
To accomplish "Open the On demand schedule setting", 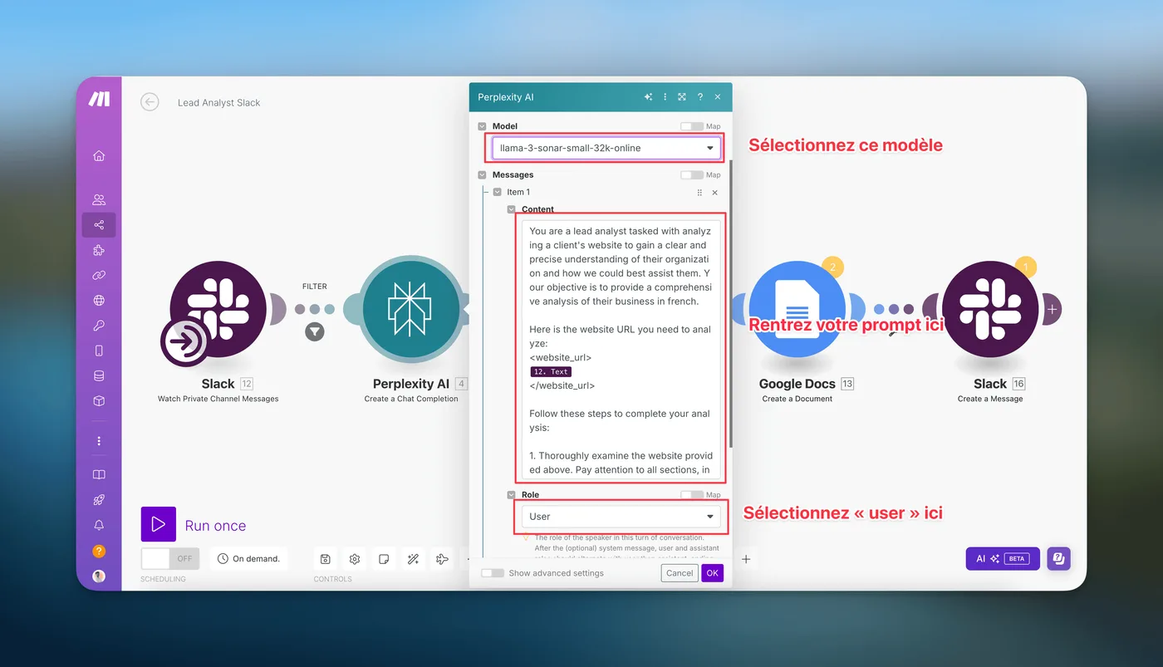I will pos(249,558).
